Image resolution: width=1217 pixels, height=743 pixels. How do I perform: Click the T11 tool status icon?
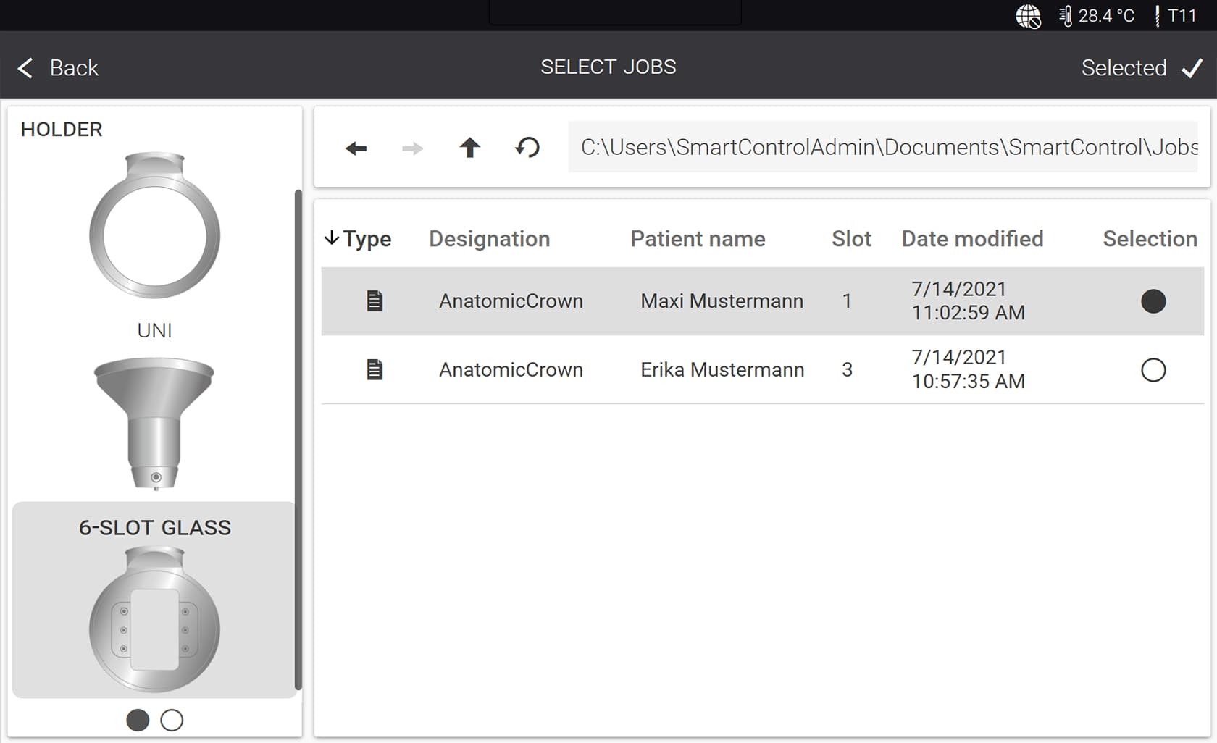click(x=1175, y=16)
